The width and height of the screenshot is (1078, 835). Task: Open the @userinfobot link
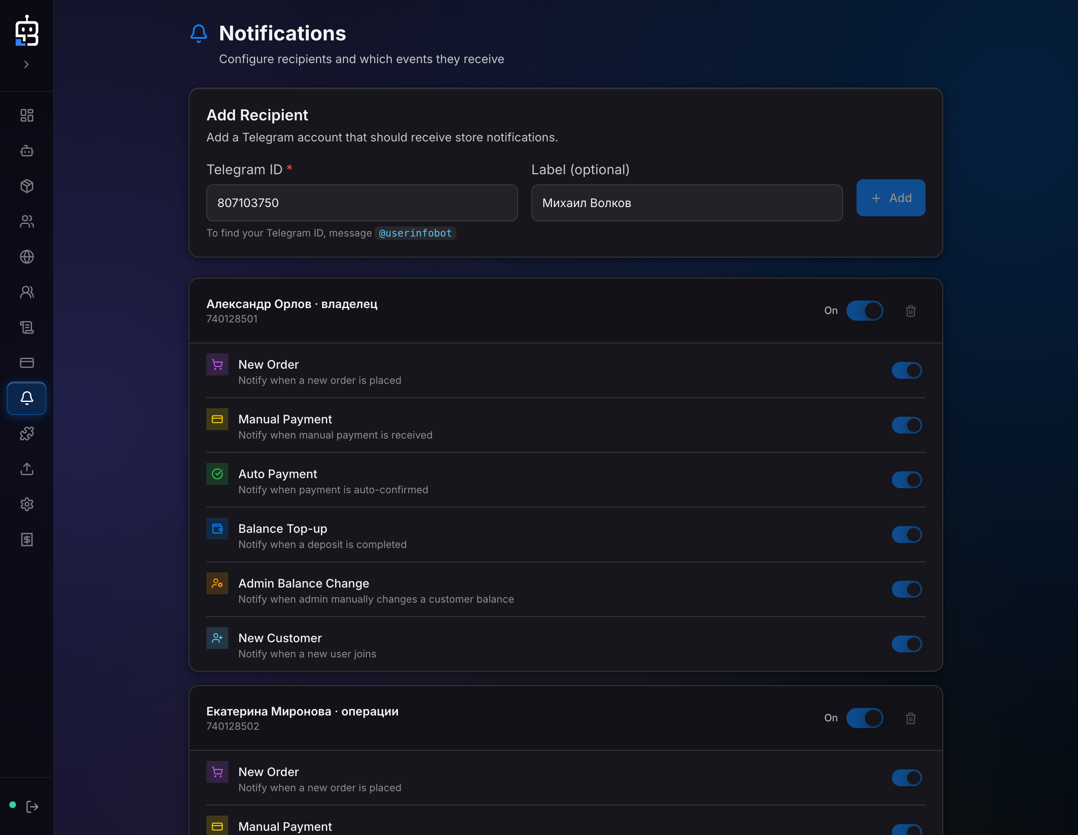click(x=415, y=233)
